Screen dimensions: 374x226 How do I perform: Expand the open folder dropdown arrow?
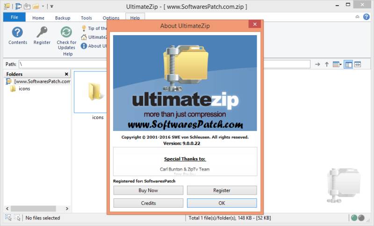coord(43,7)
